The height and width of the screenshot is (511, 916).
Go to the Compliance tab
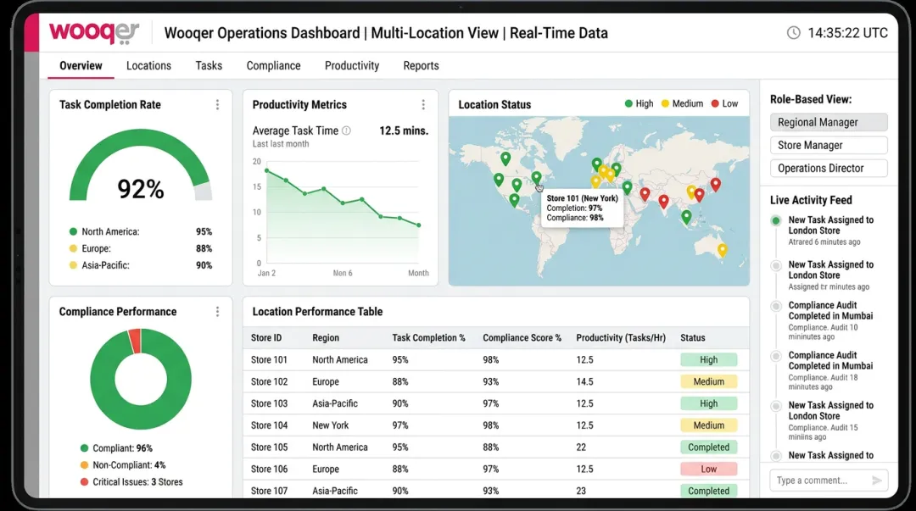273,66
